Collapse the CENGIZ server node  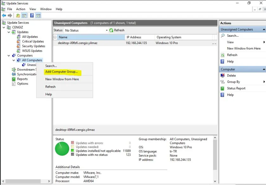(4, 28)
